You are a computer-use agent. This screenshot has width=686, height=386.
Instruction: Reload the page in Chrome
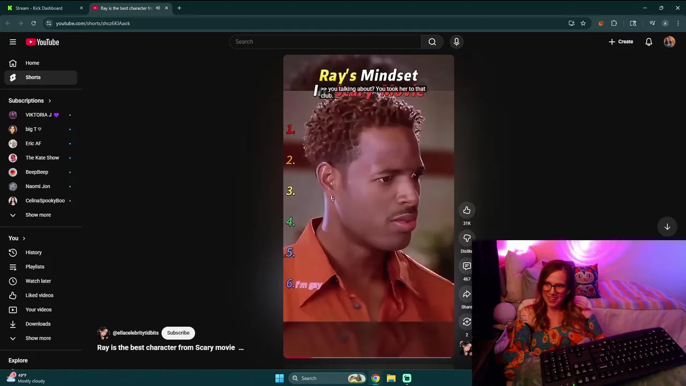(x=33, y=23)
